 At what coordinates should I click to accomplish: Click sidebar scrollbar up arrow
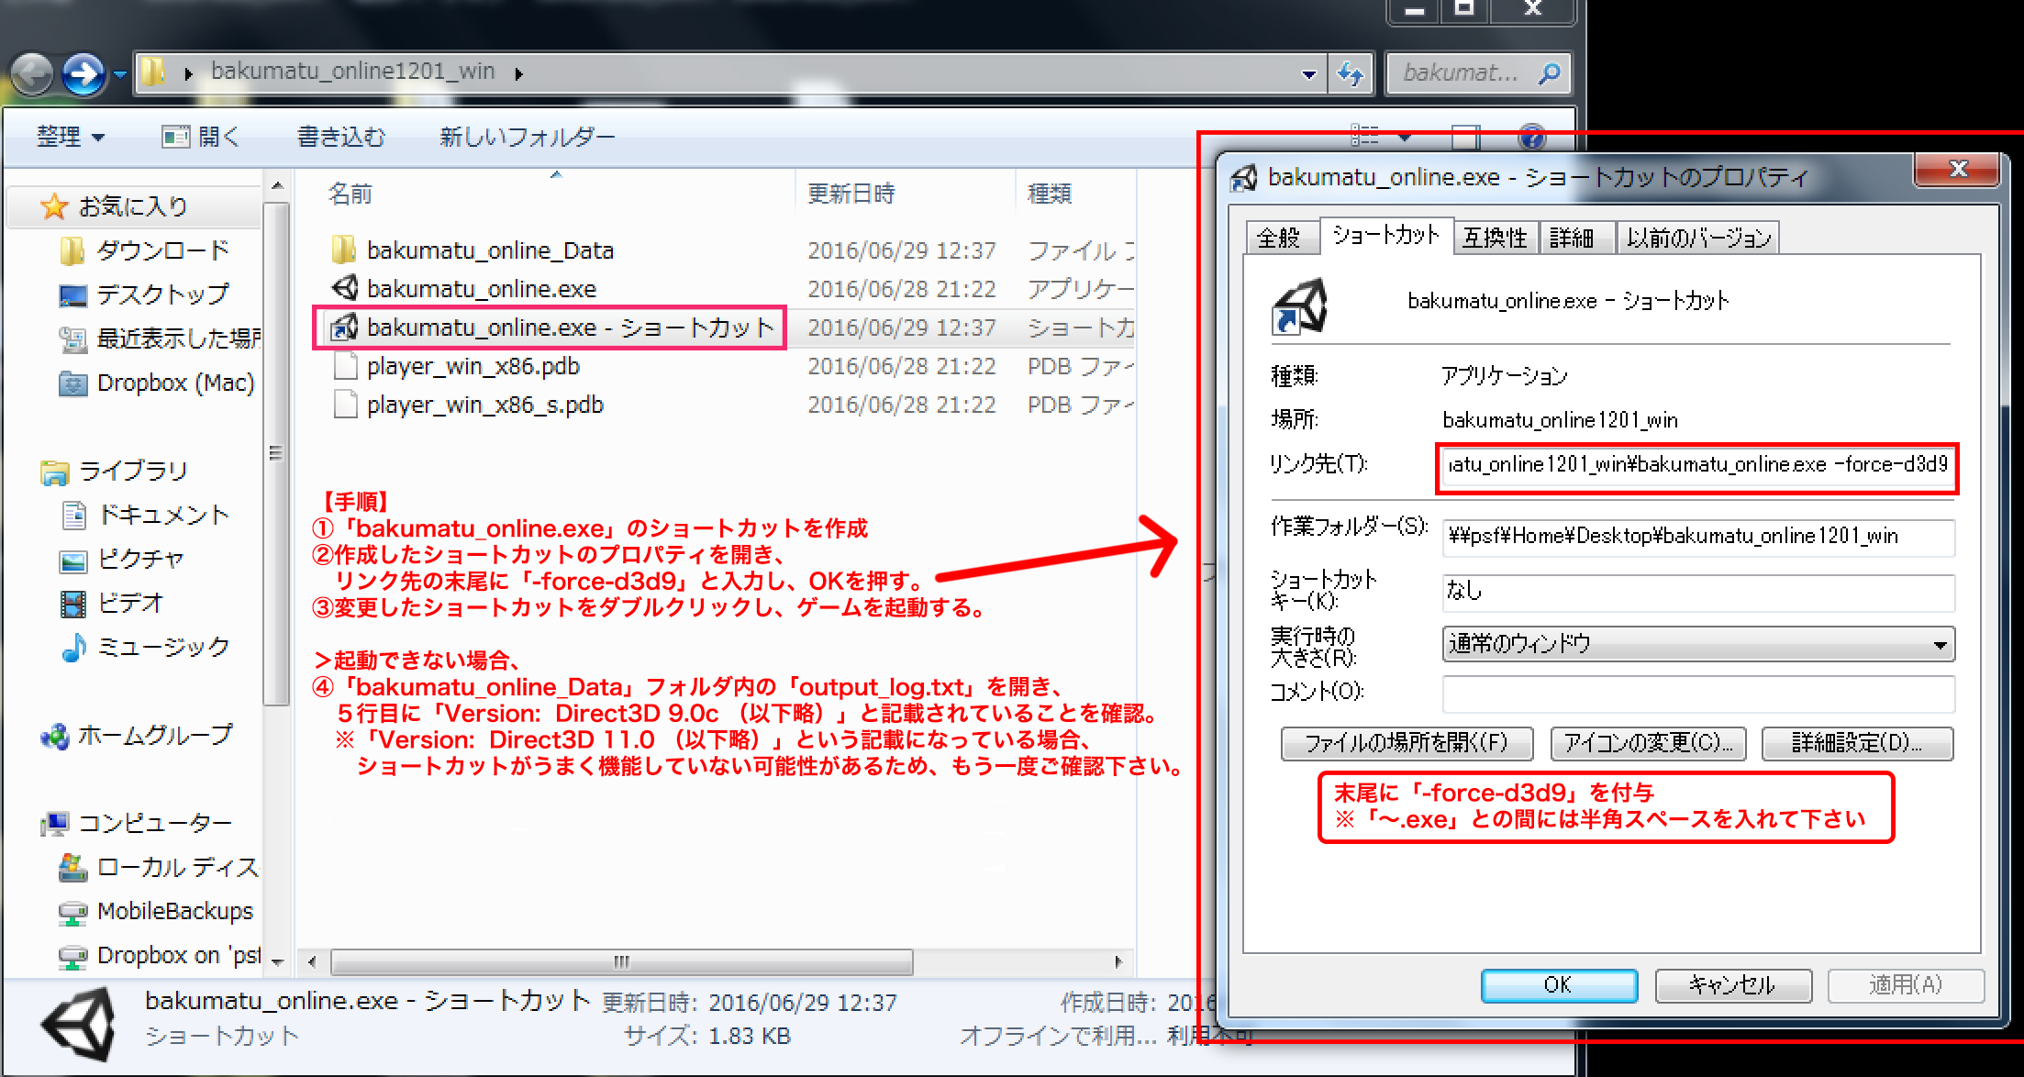[x=277, y=186]
